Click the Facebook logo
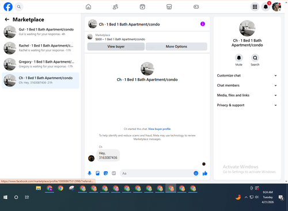This screenshot has height=211, width=288. (x=8, y=7)
